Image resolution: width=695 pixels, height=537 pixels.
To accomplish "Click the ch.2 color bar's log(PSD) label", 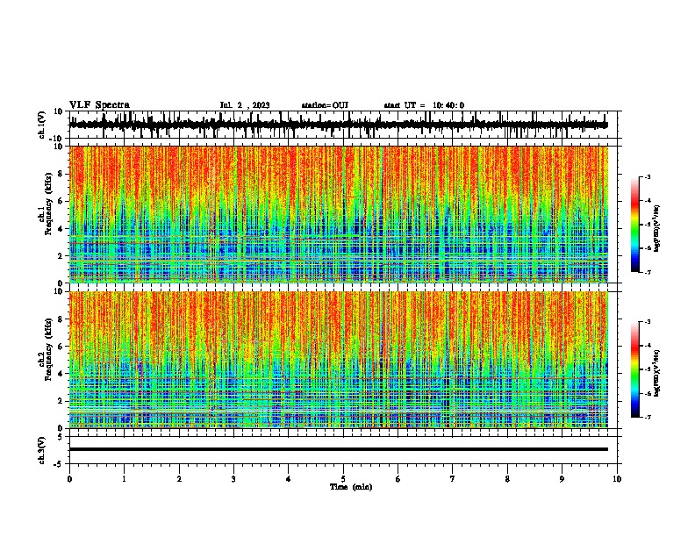I will [x=657, y=373].
